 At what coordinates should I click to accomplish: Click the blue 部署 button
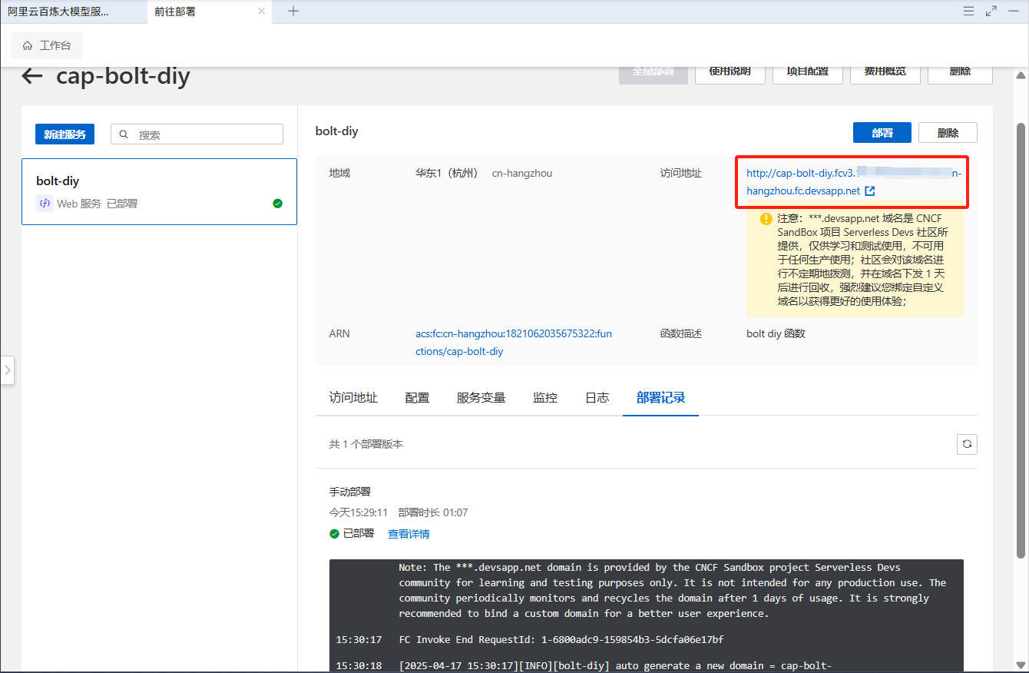(882, 132)
